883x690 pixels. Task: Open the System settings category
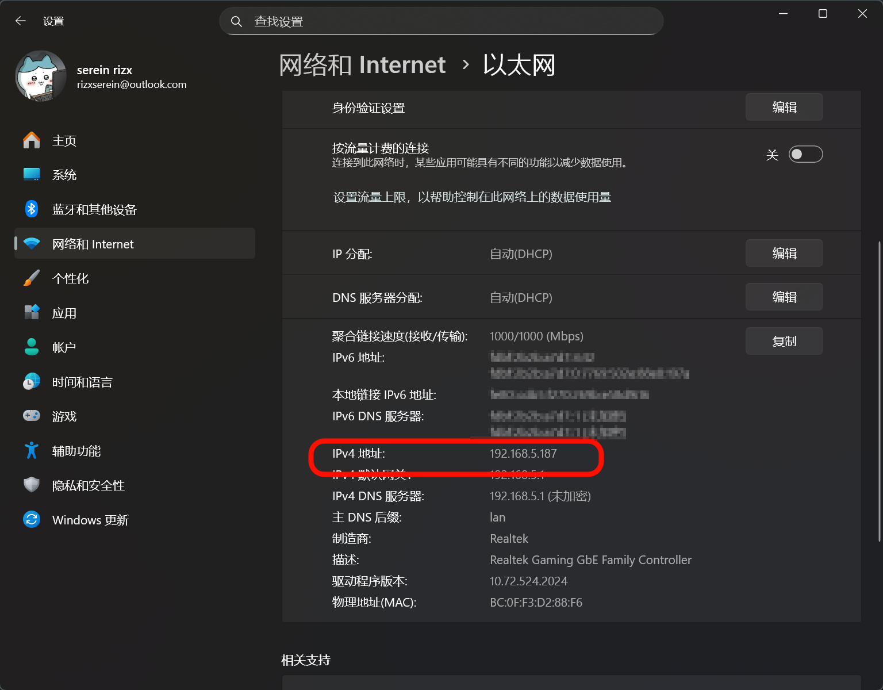pyautogui.click(x=64, y=175)
